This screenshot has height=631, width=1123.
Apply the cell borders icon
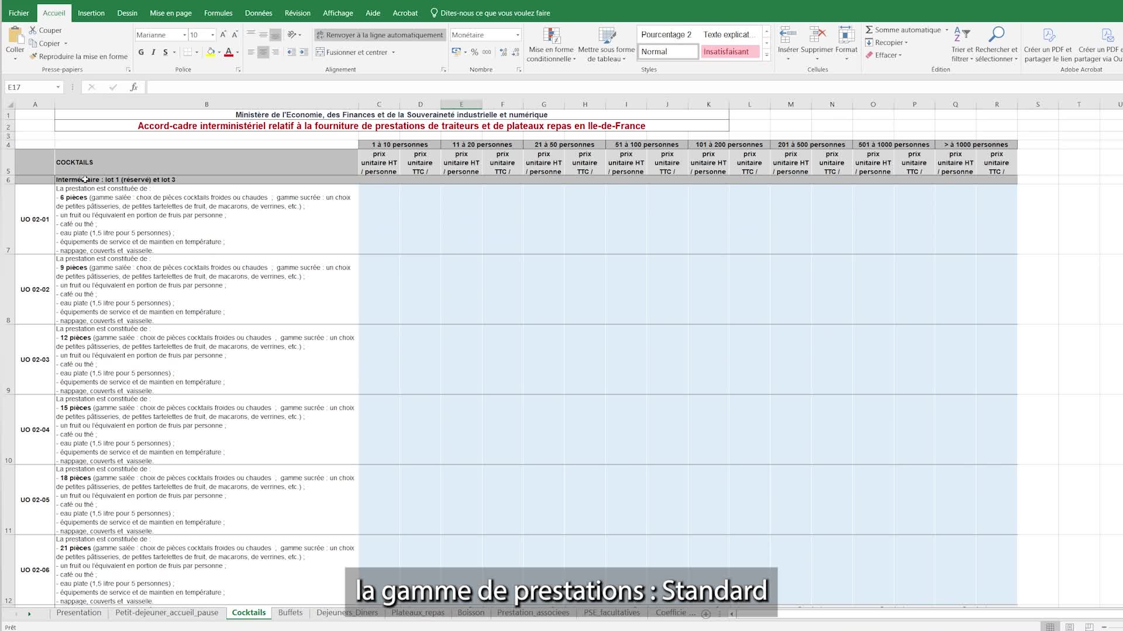[187, 52]
